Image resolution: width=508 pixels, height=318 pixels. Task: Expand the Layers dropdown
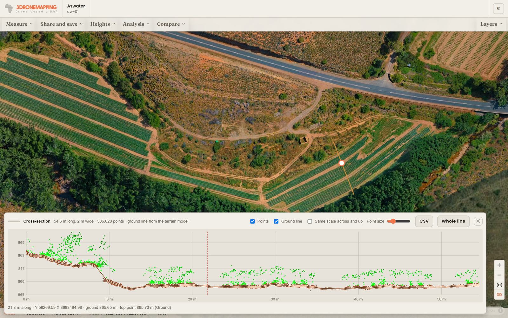click(491, 24)
